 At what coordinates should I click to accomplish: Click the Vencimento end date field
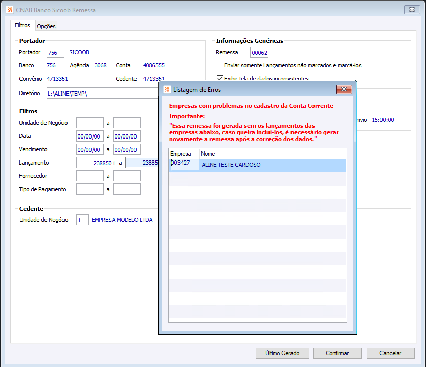pyautogui.click(x=127, y=150)
